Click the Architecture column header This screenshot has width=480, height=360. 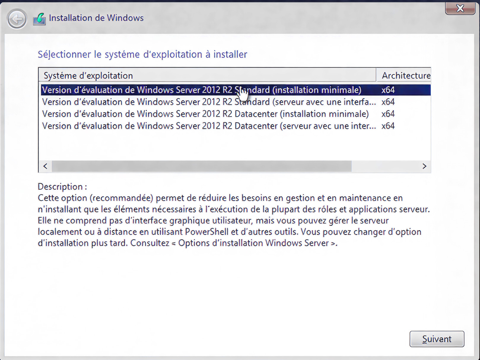pyautogui.click(x=406, y=75)
